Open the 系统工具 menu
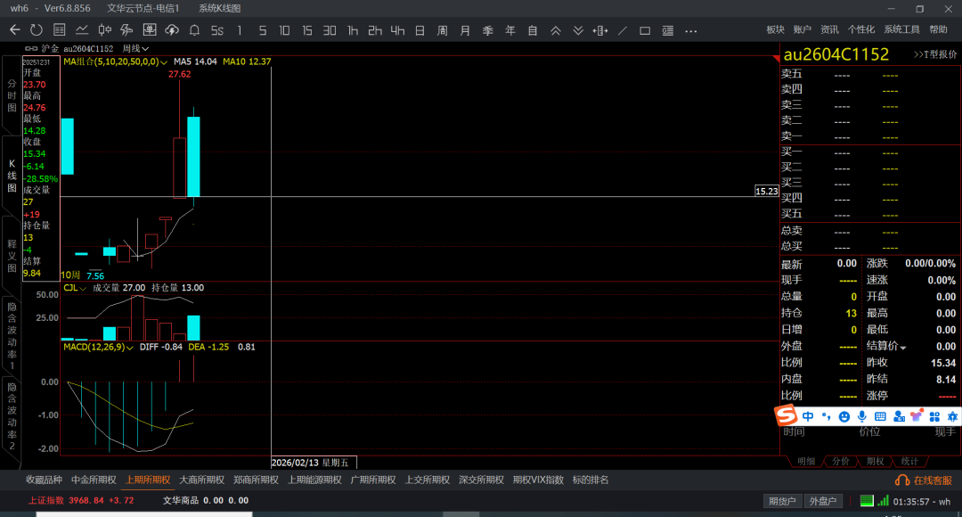 coord(901,30)
